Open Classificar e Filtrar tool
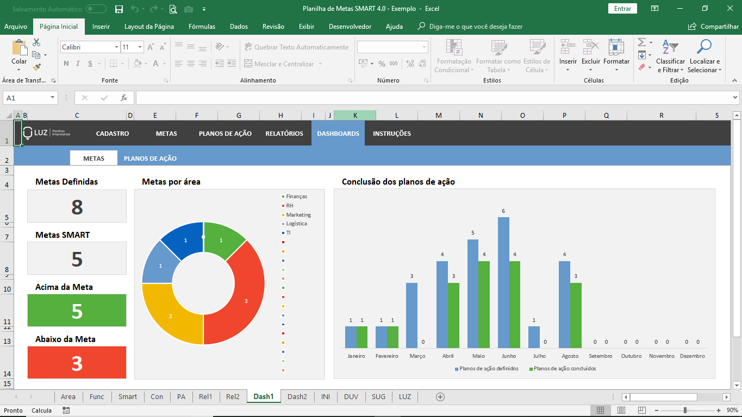The height and width of the screenshot is (417, 742). coord(670,48)
